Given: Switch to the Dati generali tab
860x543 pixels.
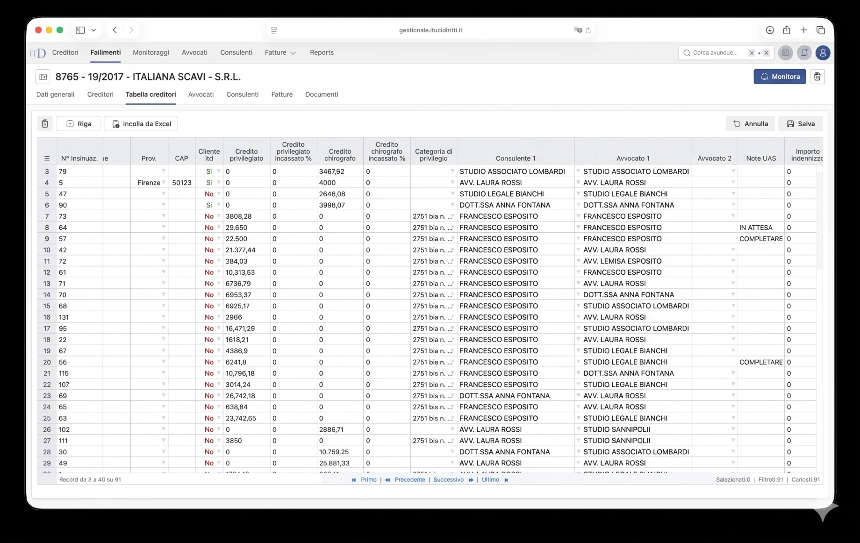Looking at the screenshot, I should click(55, 94).
